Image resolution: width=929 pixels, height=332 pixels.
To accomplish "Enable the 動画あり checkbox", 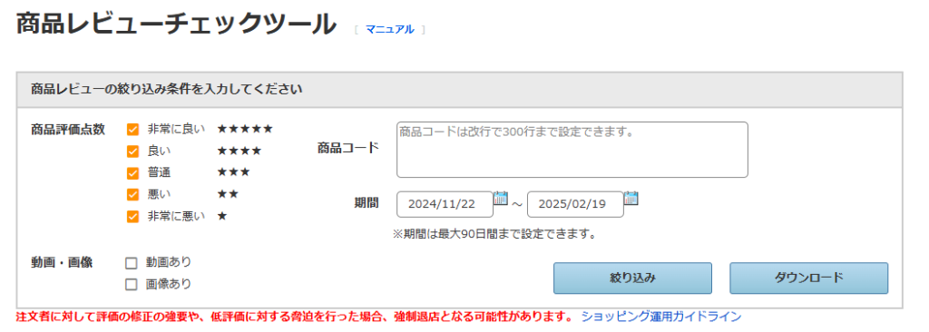I will pos(132,263).
